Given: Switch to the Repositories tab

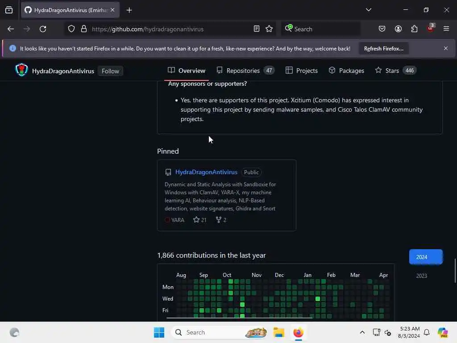Looking at the screenshot, I should (245, 71).
